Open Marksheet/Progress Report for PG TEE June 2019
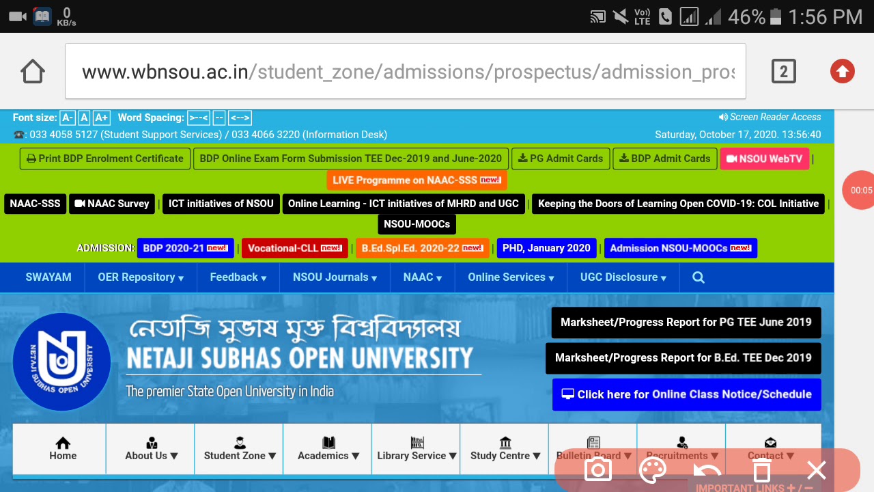Screen dimensions: 874x492 click(686, 323)
